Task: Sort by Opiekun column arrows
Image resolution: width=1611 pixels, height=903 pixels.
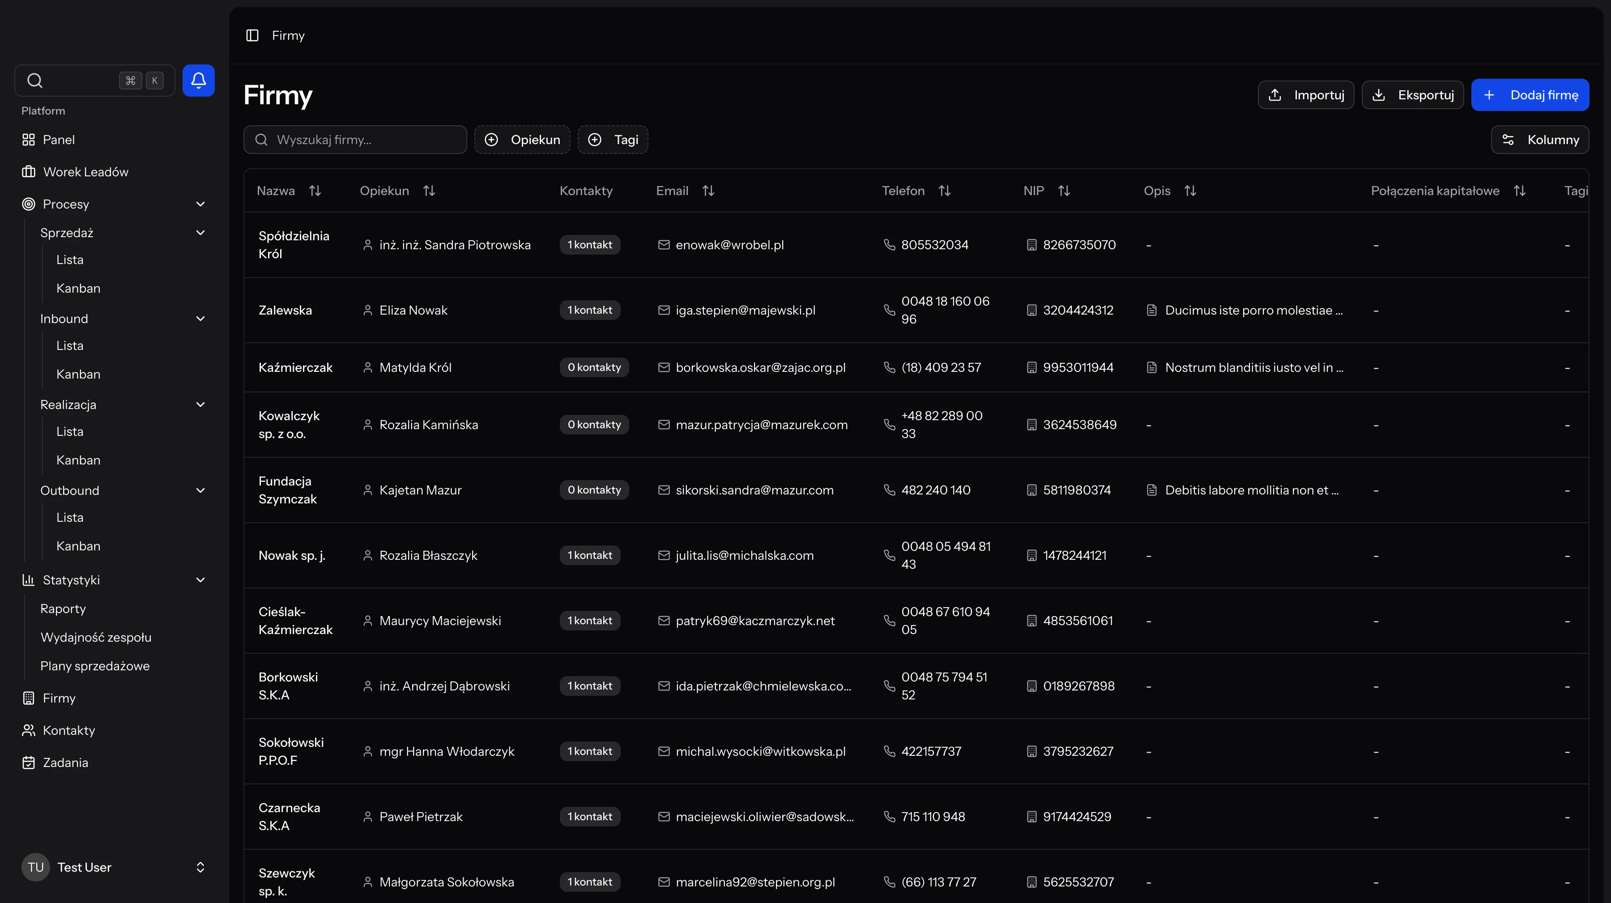Action: pyautogui.click(x=429, y=191)
